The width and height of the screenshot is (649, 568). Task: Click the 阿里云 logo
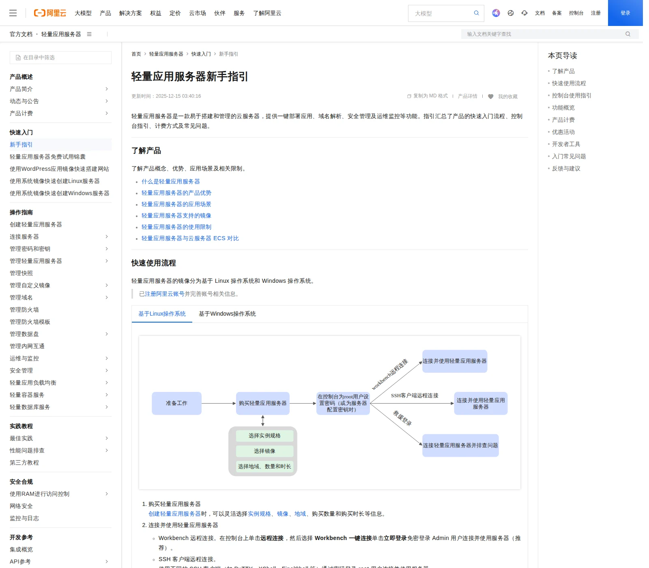click(50, 13)
